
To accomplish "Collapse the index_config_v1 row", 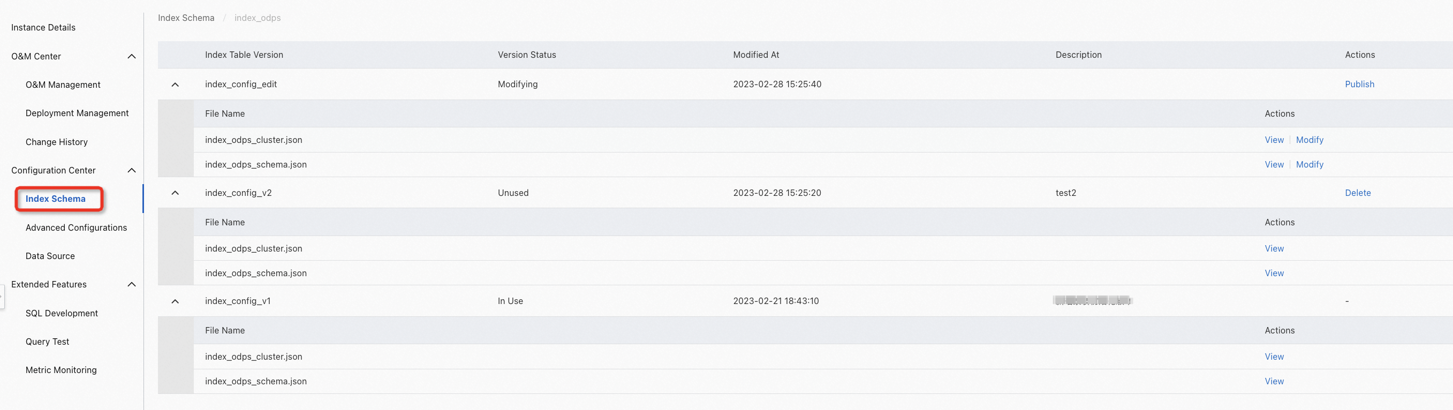I will click(x=175, y=301).
